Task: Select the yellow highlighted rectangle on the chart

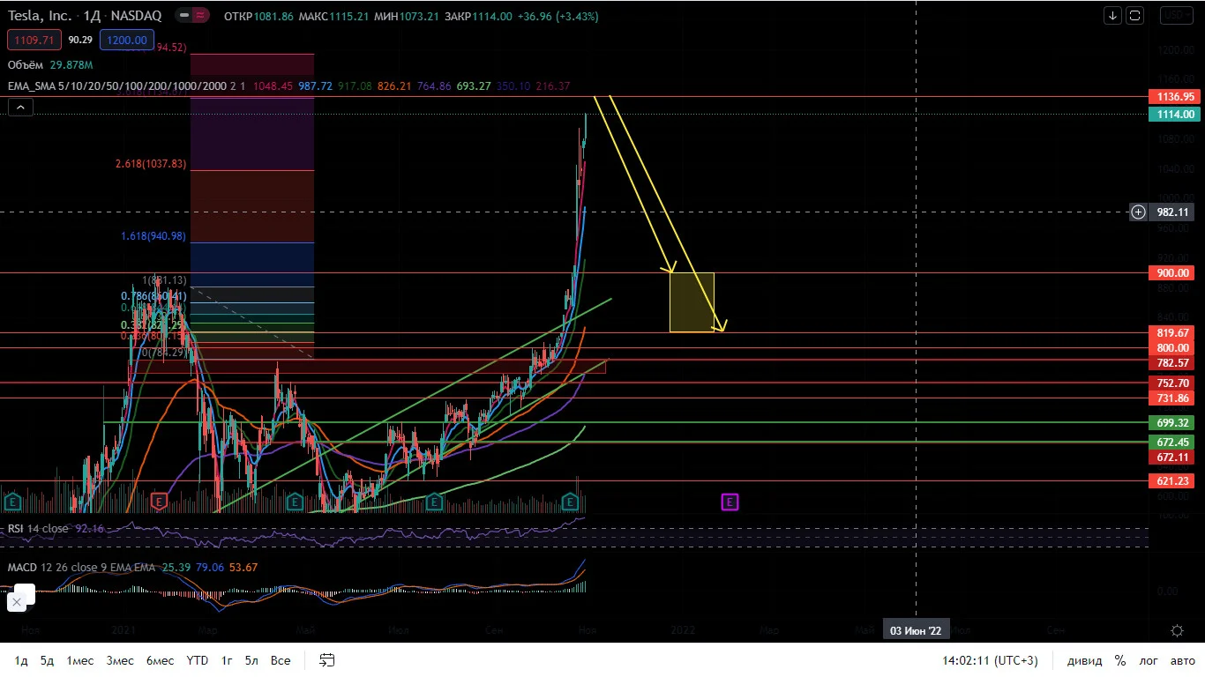Action: [x=692, y=302]
